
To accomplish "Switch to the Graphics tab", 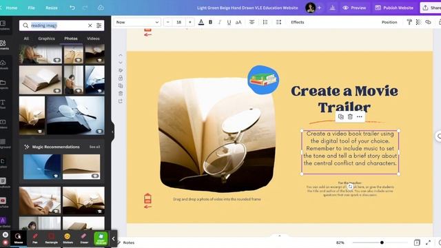I will pos(47,39).
